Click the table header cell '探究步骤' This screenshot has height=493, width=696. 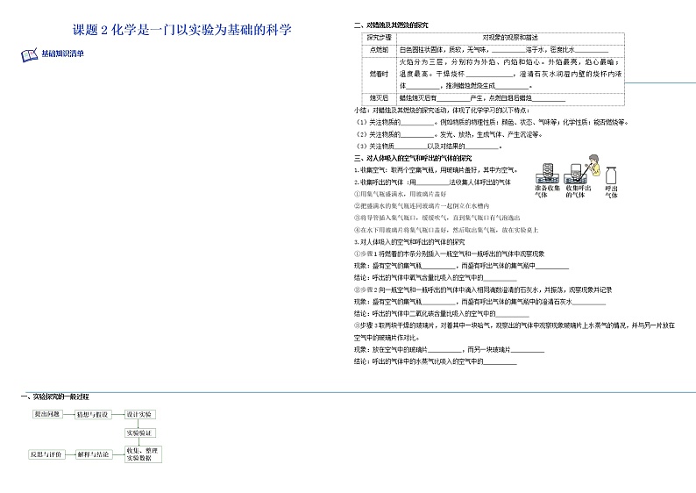pos(379,38)
